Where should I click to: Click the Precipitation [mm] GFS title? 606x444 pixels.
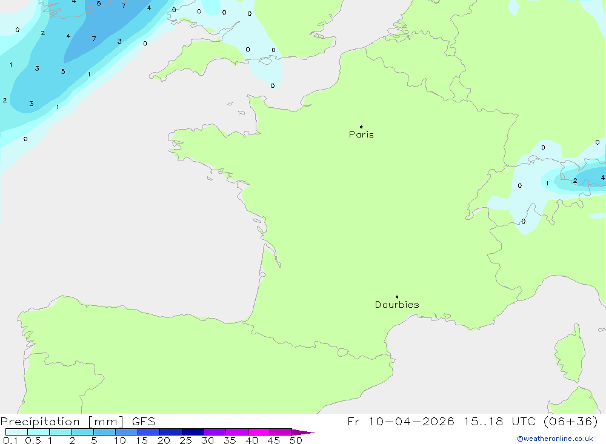78,421
